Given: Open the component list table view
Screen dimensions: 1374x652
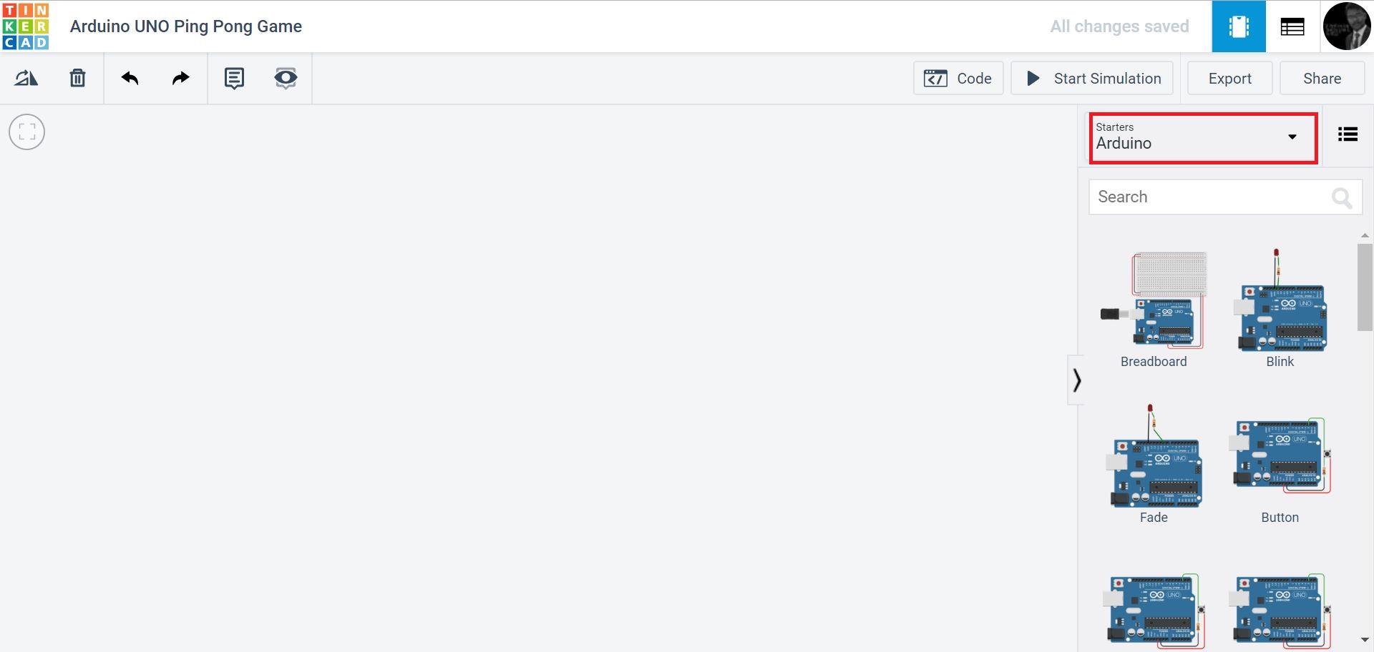Looking at the screenshot, I should 1292,27.
